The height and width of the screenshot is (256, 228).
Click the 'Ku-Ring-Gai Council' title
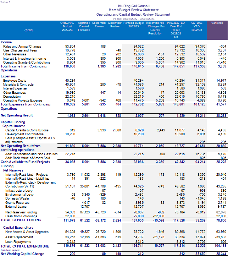[x=134, y=6]
